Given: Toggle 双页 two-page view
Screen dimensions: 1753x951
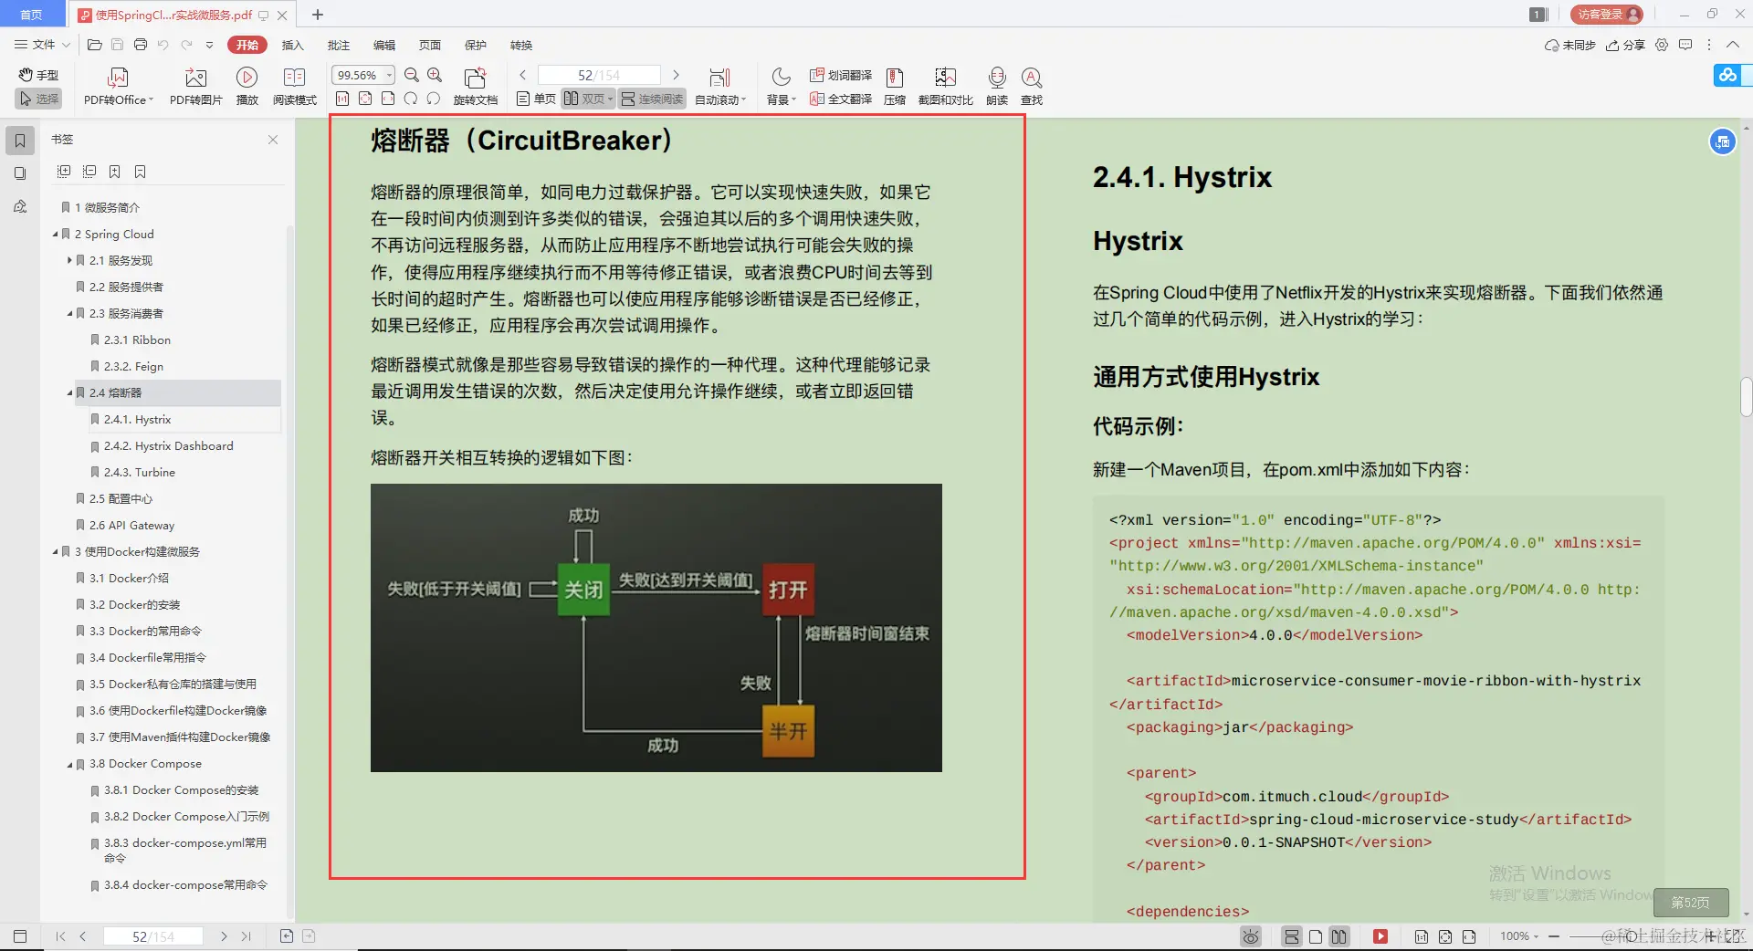Looking at the screenshot, I should click(585, 99).
